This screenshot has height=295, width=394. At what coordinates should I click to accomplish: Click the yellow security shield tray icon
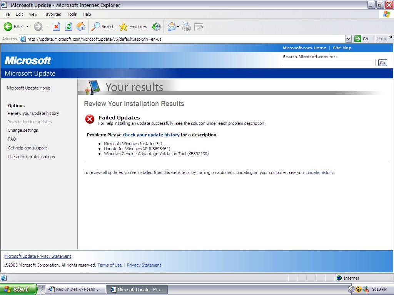click(x=359, y=289)
